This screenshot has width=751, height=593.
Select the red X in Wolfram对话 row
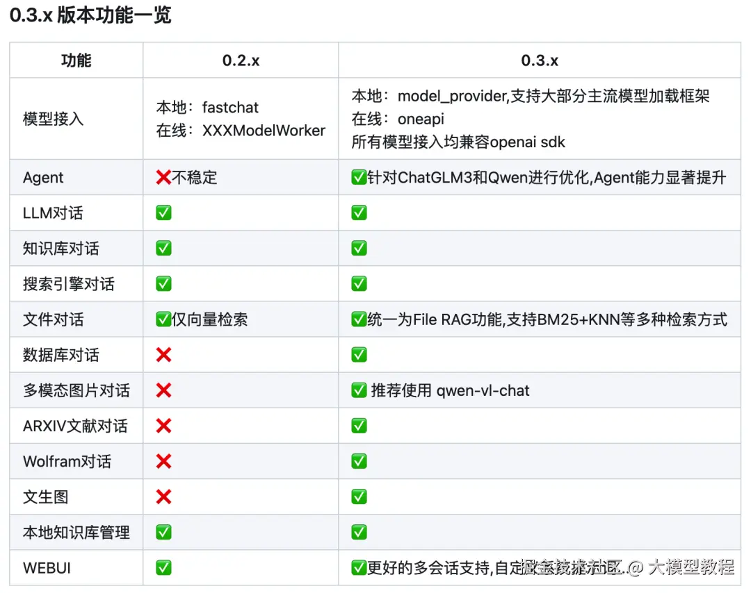163,462
